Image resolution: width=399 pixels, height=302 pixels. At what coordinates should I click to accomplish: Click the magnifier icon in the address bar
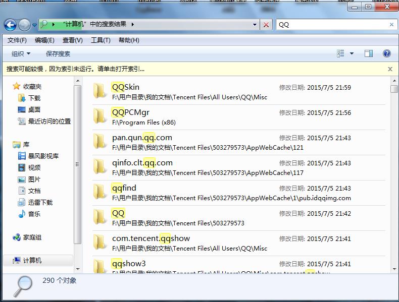44,24
